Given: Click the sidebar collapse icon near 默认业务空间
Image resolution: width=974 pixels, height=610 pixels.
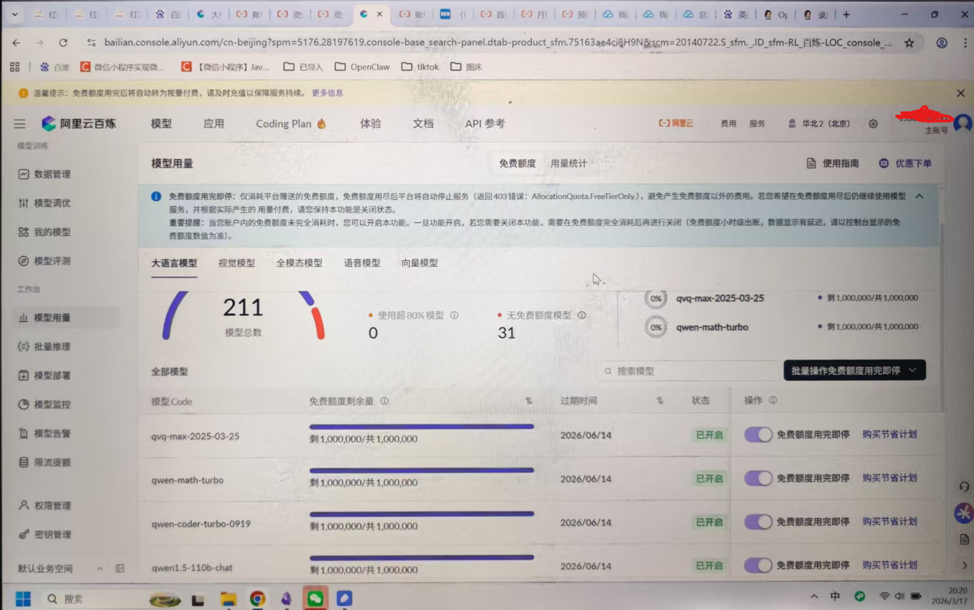Looking at the screenshot, I should (120, 568).
